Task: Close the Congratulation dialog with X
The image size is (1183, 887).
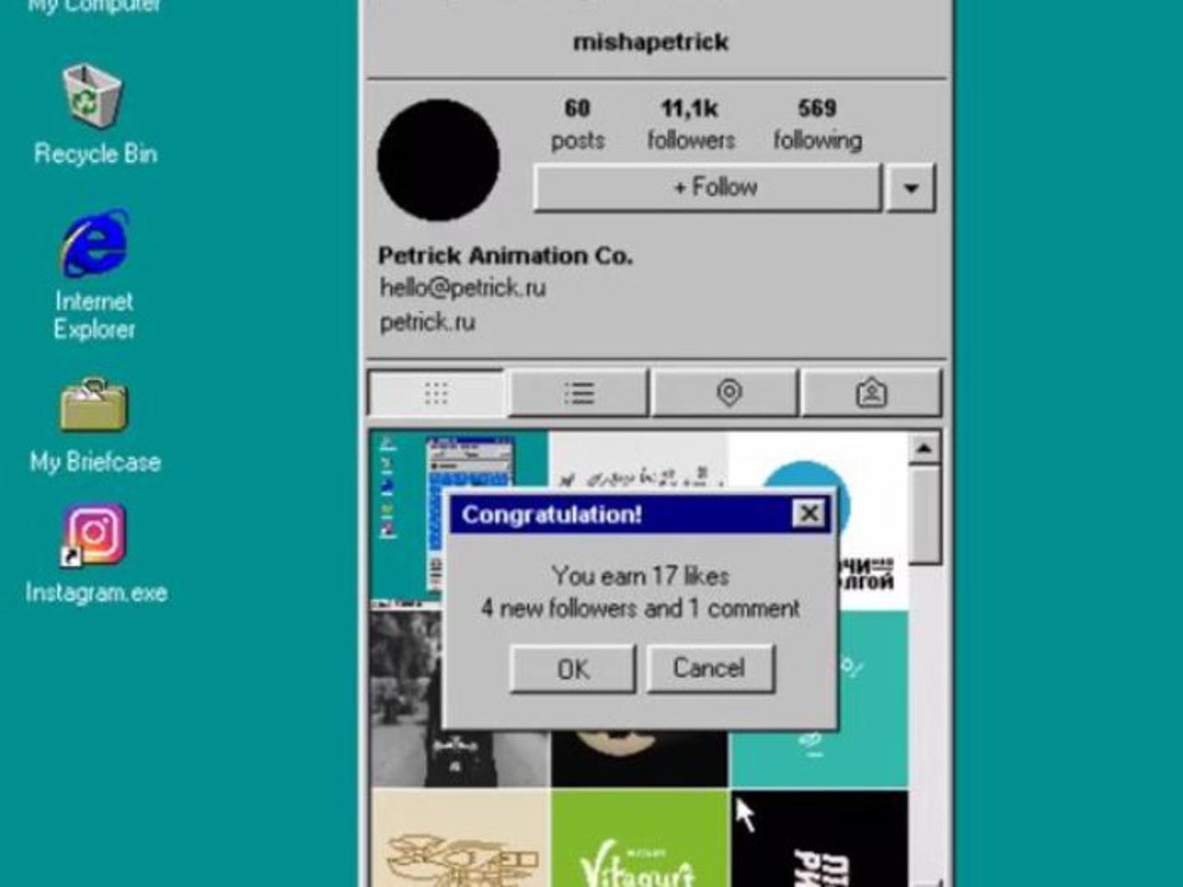Action: point(809,514)
